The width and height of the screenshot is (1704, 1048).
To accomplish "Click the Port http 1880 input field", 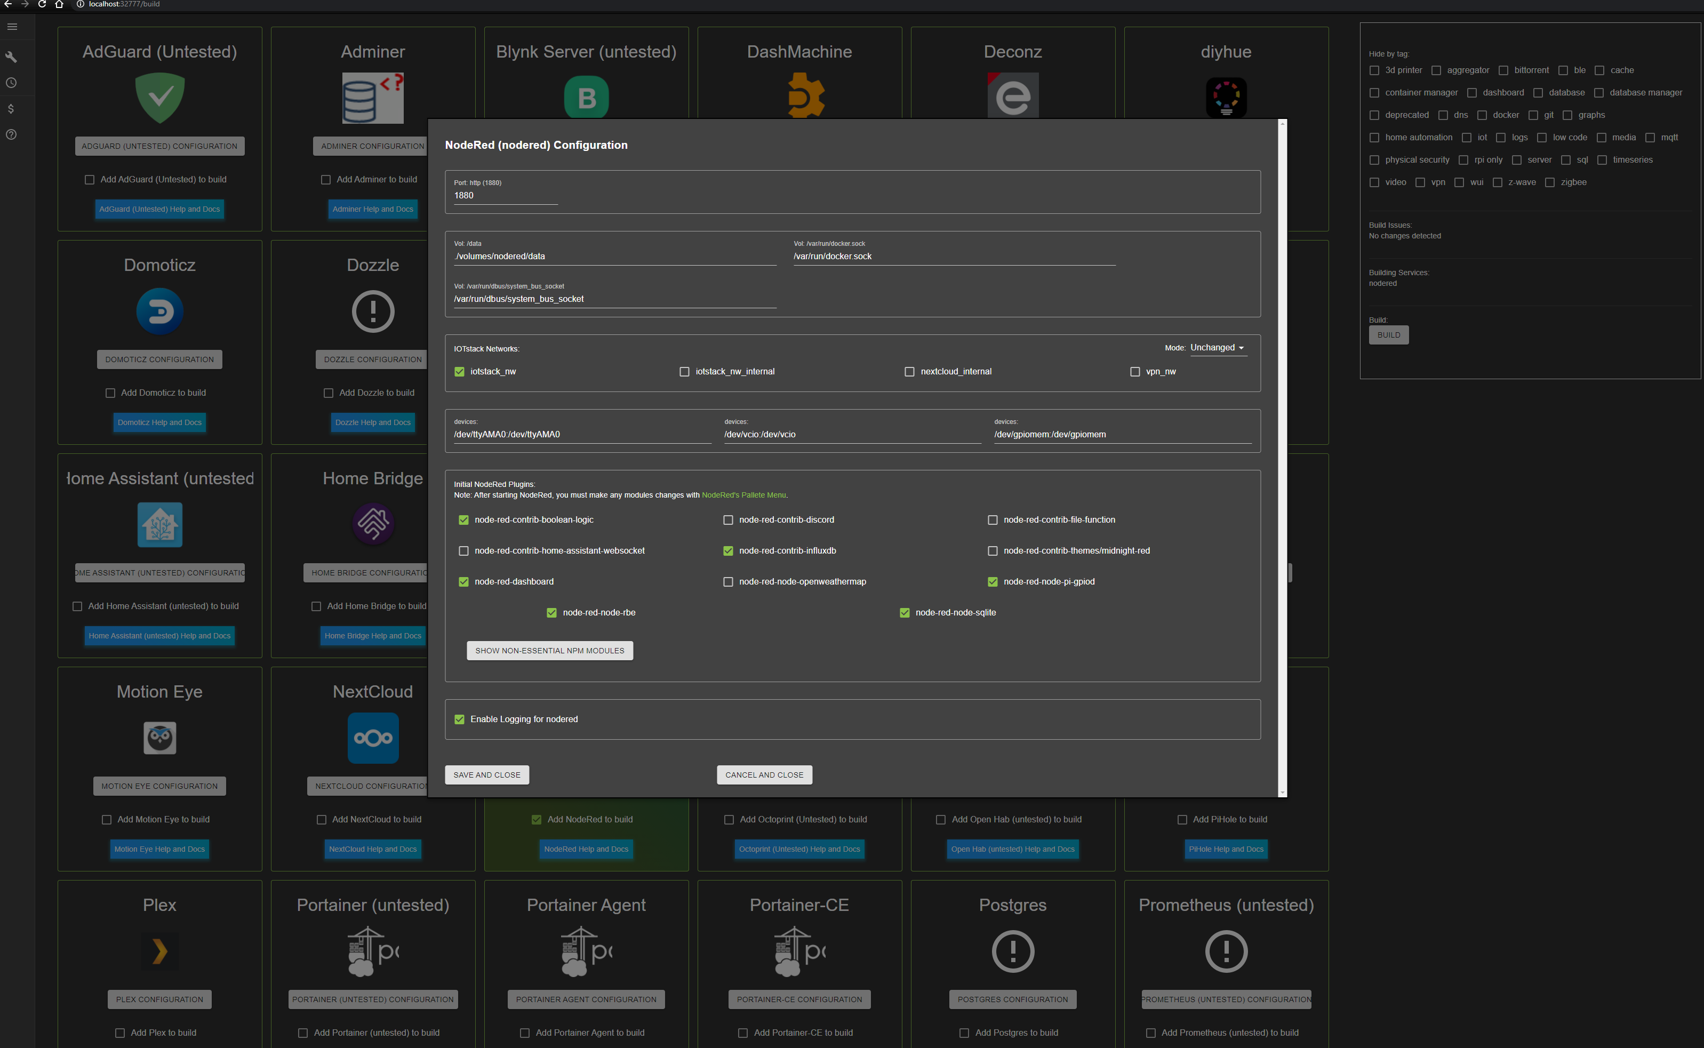I will pos(505,195).
